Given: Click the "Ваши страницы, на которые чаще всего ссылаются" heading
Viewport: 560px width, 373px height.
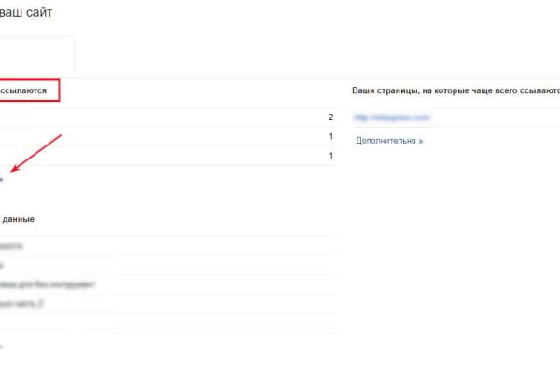Looking at the screenshot, I should pyautogui.click(x=455, y=90).
